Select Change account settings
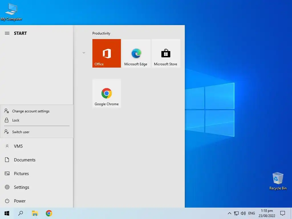Viewport: 292px width, 219px height. [37, 111]
